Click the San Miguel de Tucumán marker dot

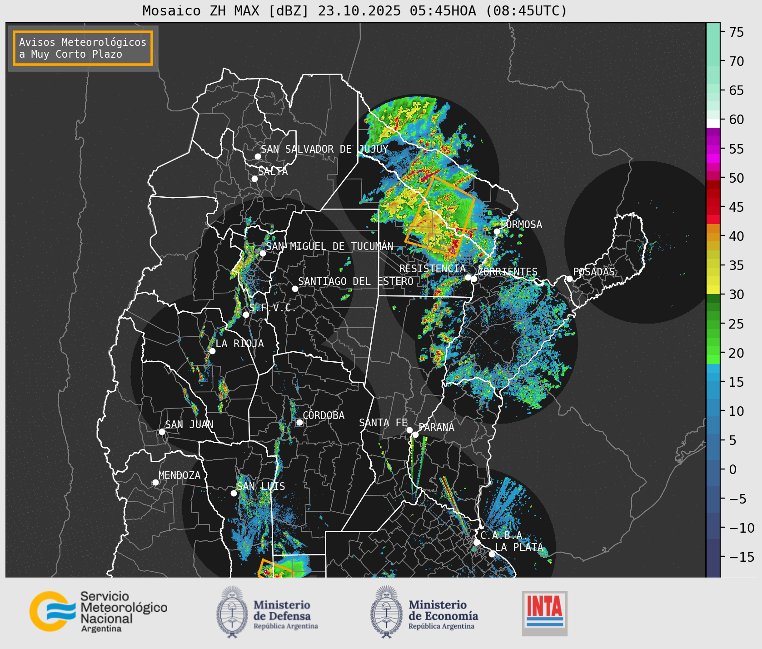tap(262, 253)
